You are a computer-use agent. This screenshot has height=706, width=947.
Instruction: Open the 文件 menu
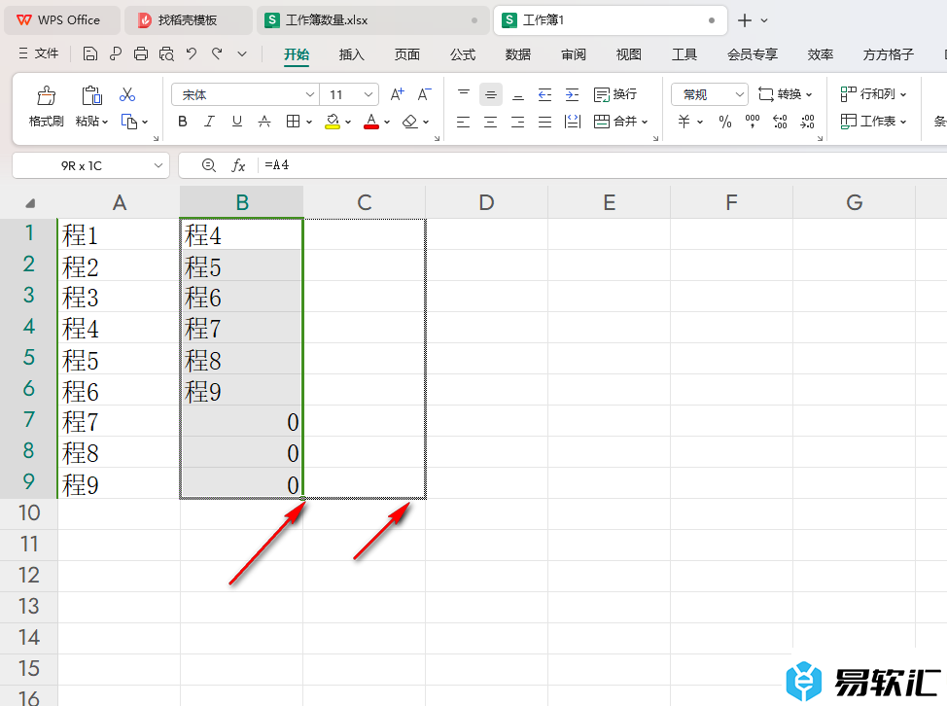pos(39,53)
